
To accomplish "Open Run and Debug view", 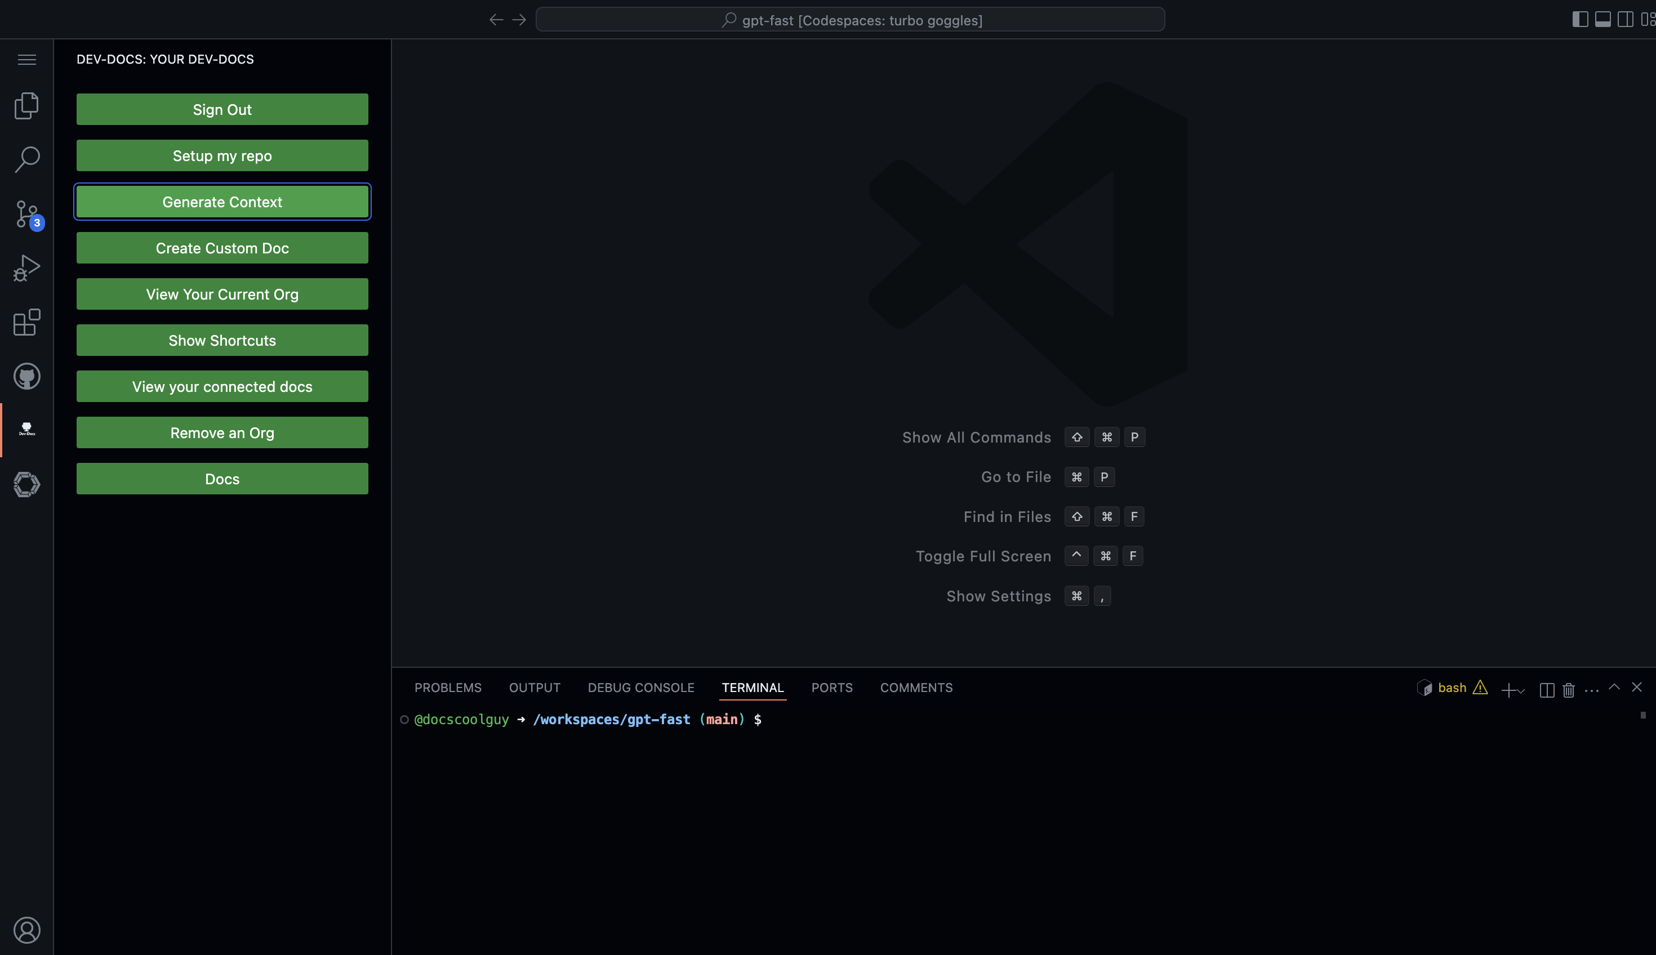I will [27, 267].
